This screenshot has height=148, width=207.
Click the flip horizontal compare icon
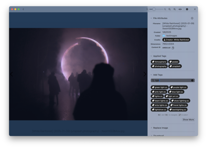[180, 9]
